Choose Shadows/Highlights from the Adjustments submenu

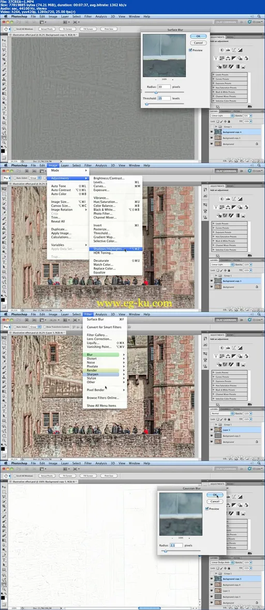pyautogui.click(x=115, y=249)
